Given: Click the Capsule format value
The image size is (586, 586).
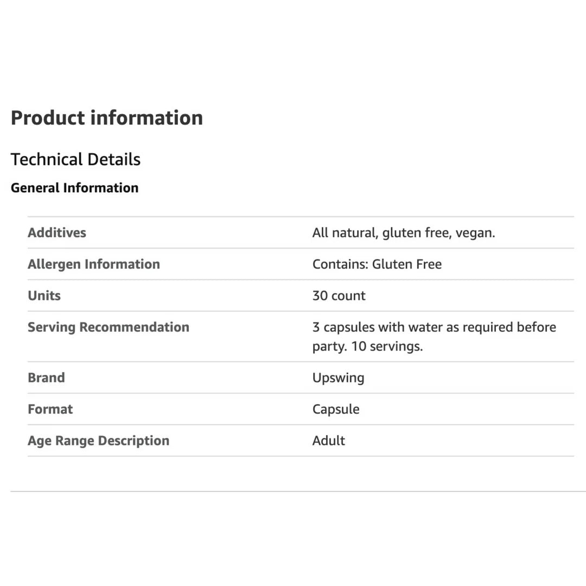Looking at the screenshot, I should (x=335, y=409).
